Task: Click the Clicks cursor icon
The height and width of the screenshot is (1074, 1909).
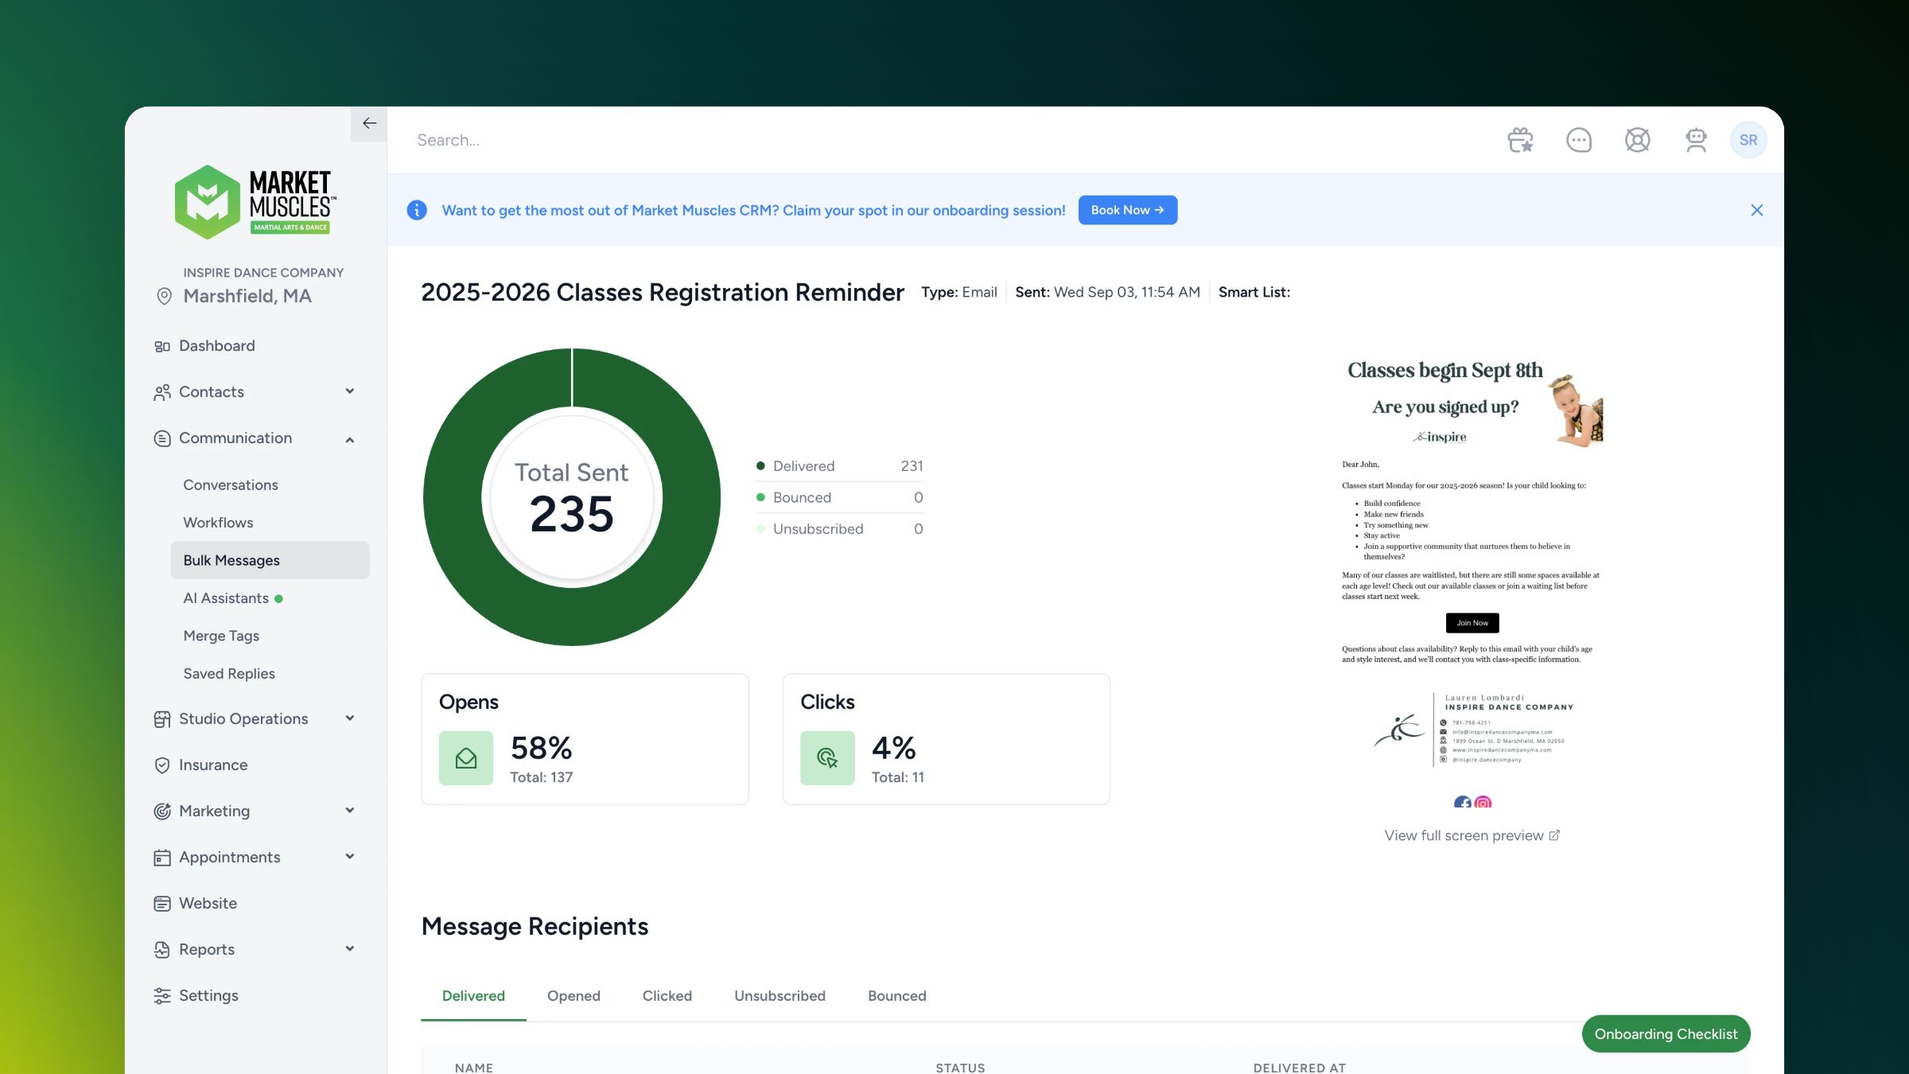Action: [827, 758]
